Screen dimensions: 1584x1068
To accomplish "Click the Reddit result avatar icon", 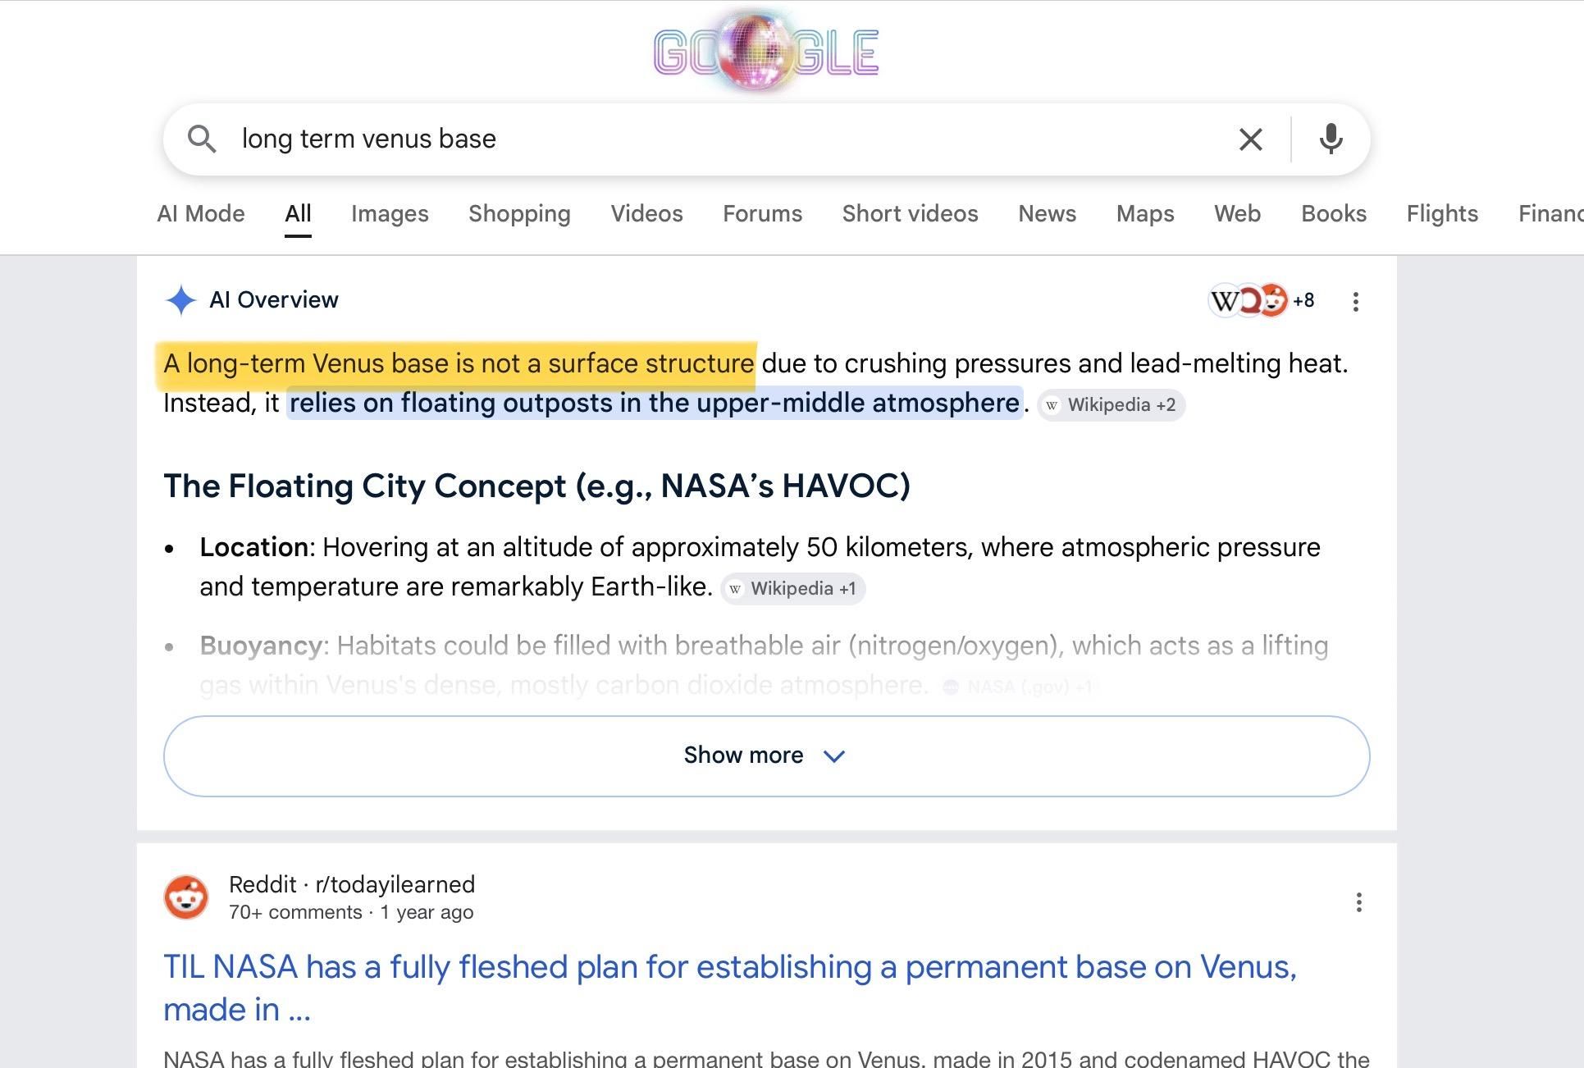I will click(x=186, y=897).
